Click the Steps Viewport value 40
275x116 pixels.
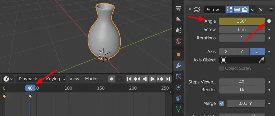[x=242, y=82]
